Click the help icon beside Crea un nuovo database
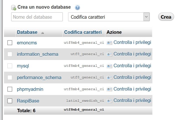This screenshot has height=120, width=175. tap(77, 7)
